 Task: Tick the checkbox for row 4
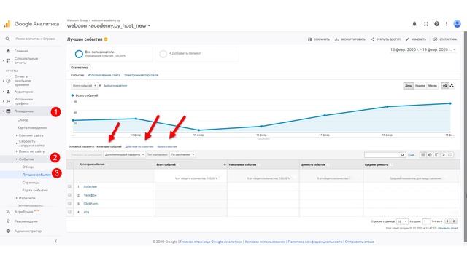(70, 212)
